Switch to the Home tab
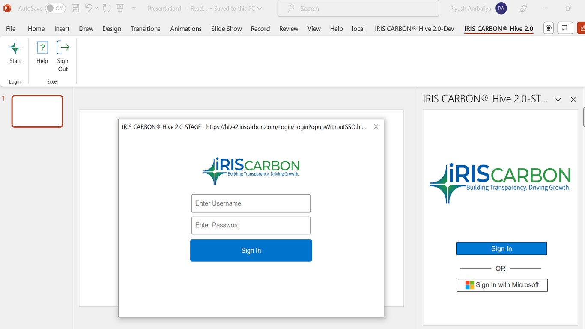 pos(36,29)
